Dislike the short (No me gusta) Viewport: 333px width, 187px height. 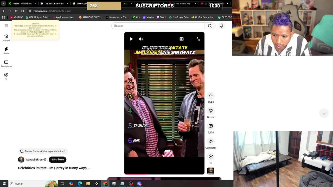click(x=211, y=111)
